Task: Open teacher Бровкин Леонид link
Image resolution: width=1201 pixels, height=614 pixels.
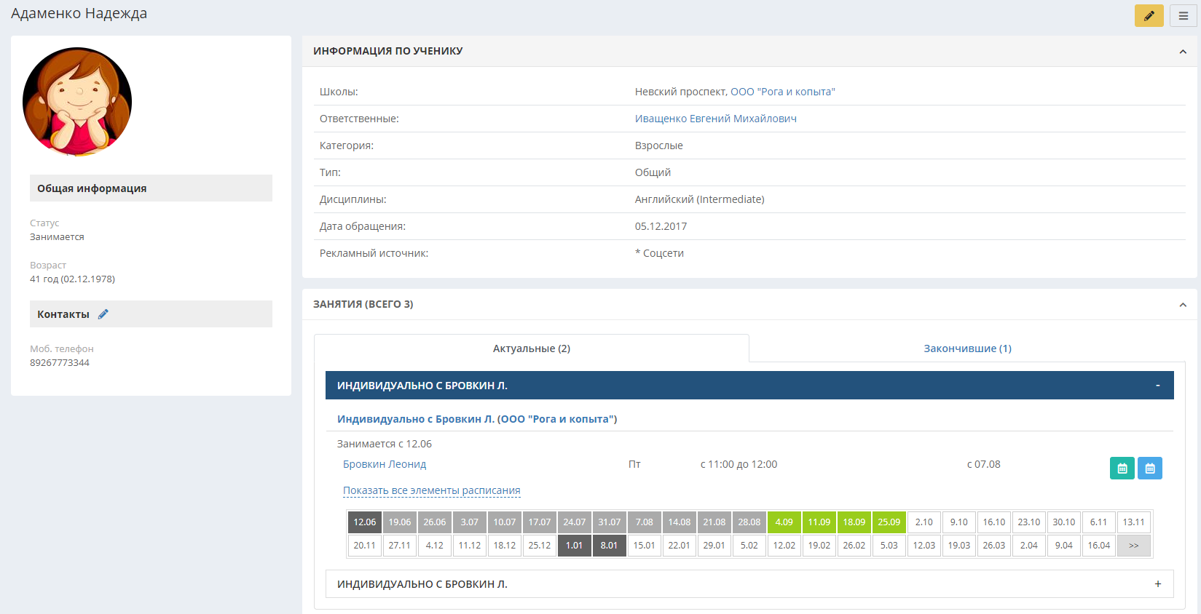Action: pyautogui.click(x=385, y=464)
